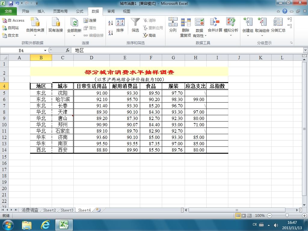Select all cells corner button

click(x=4, y=57)
